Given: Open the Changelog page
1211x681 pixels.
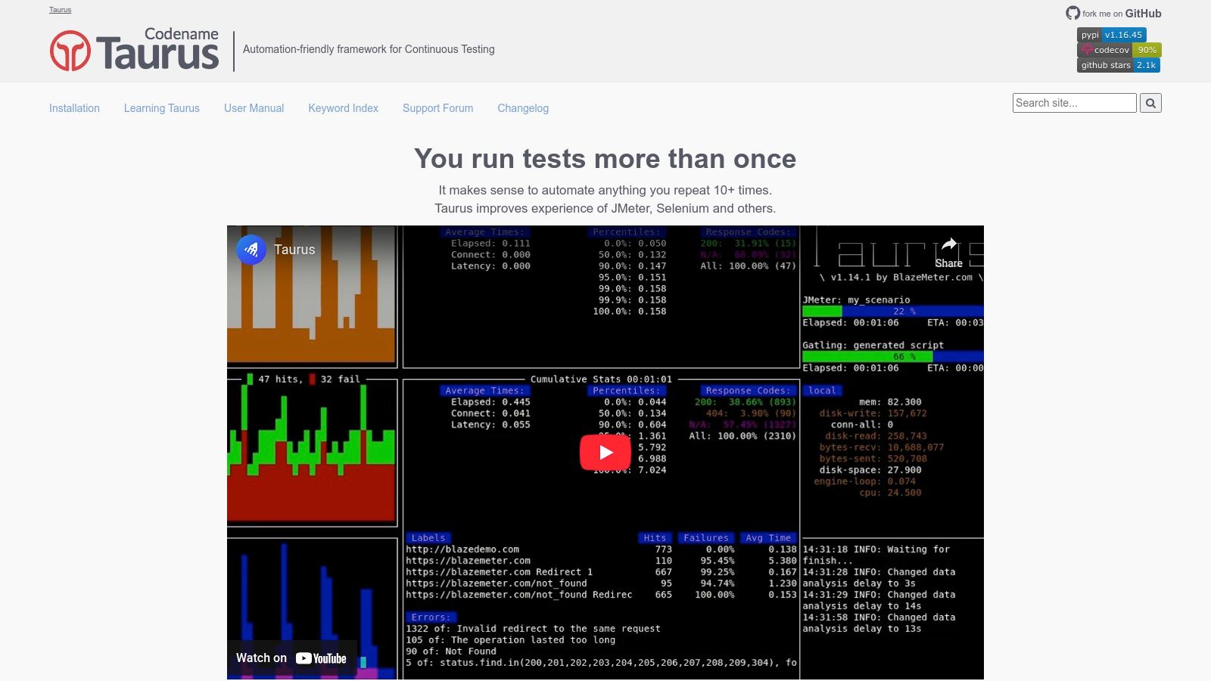Looking at the screenshot, I should pos(523,108).
